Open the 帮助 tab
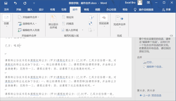Screen dimensions: 176x101 click(x=125, y=10)
